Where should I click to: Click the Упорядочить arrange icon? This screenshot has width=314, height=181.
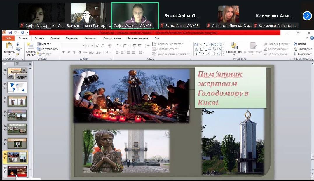(234, 48)
